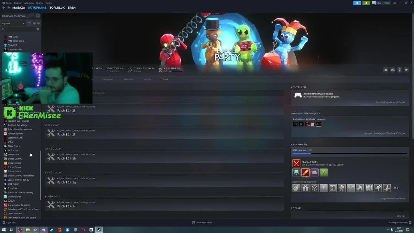Click Oynayan Arkadaşların Tümünü Görüntüle link

[385, 133]
